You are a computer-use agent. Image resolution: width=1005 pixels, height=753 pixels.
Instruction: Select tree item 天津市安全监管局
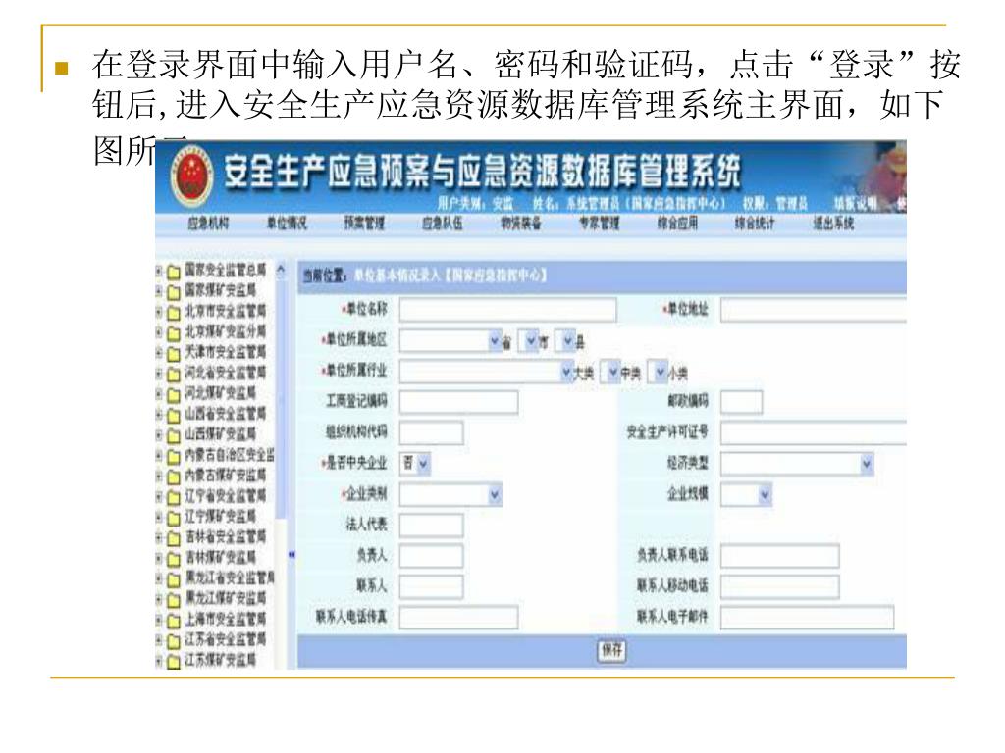click(x=225, y=352)
